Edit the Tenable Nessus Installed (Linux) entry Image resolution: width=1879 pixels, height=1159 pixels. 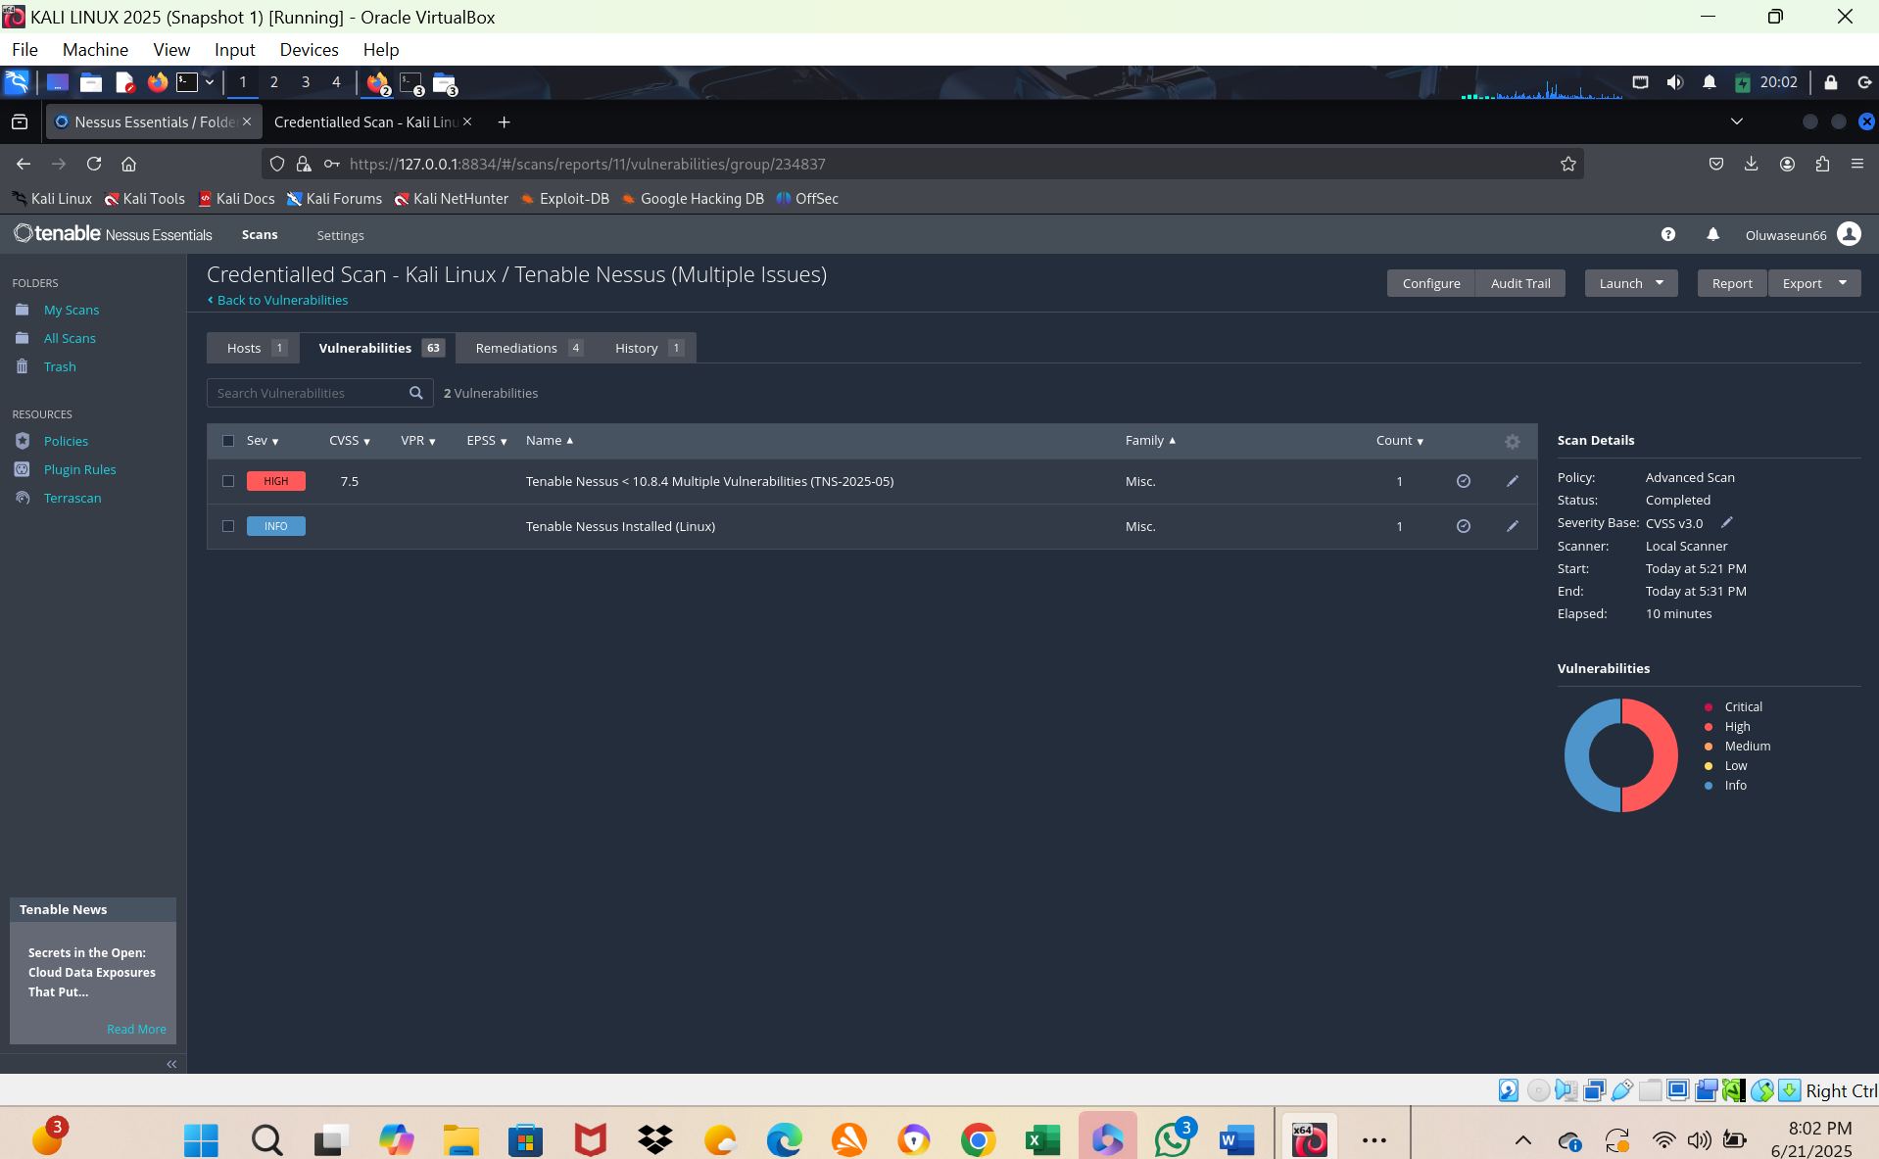point(1513,526)
